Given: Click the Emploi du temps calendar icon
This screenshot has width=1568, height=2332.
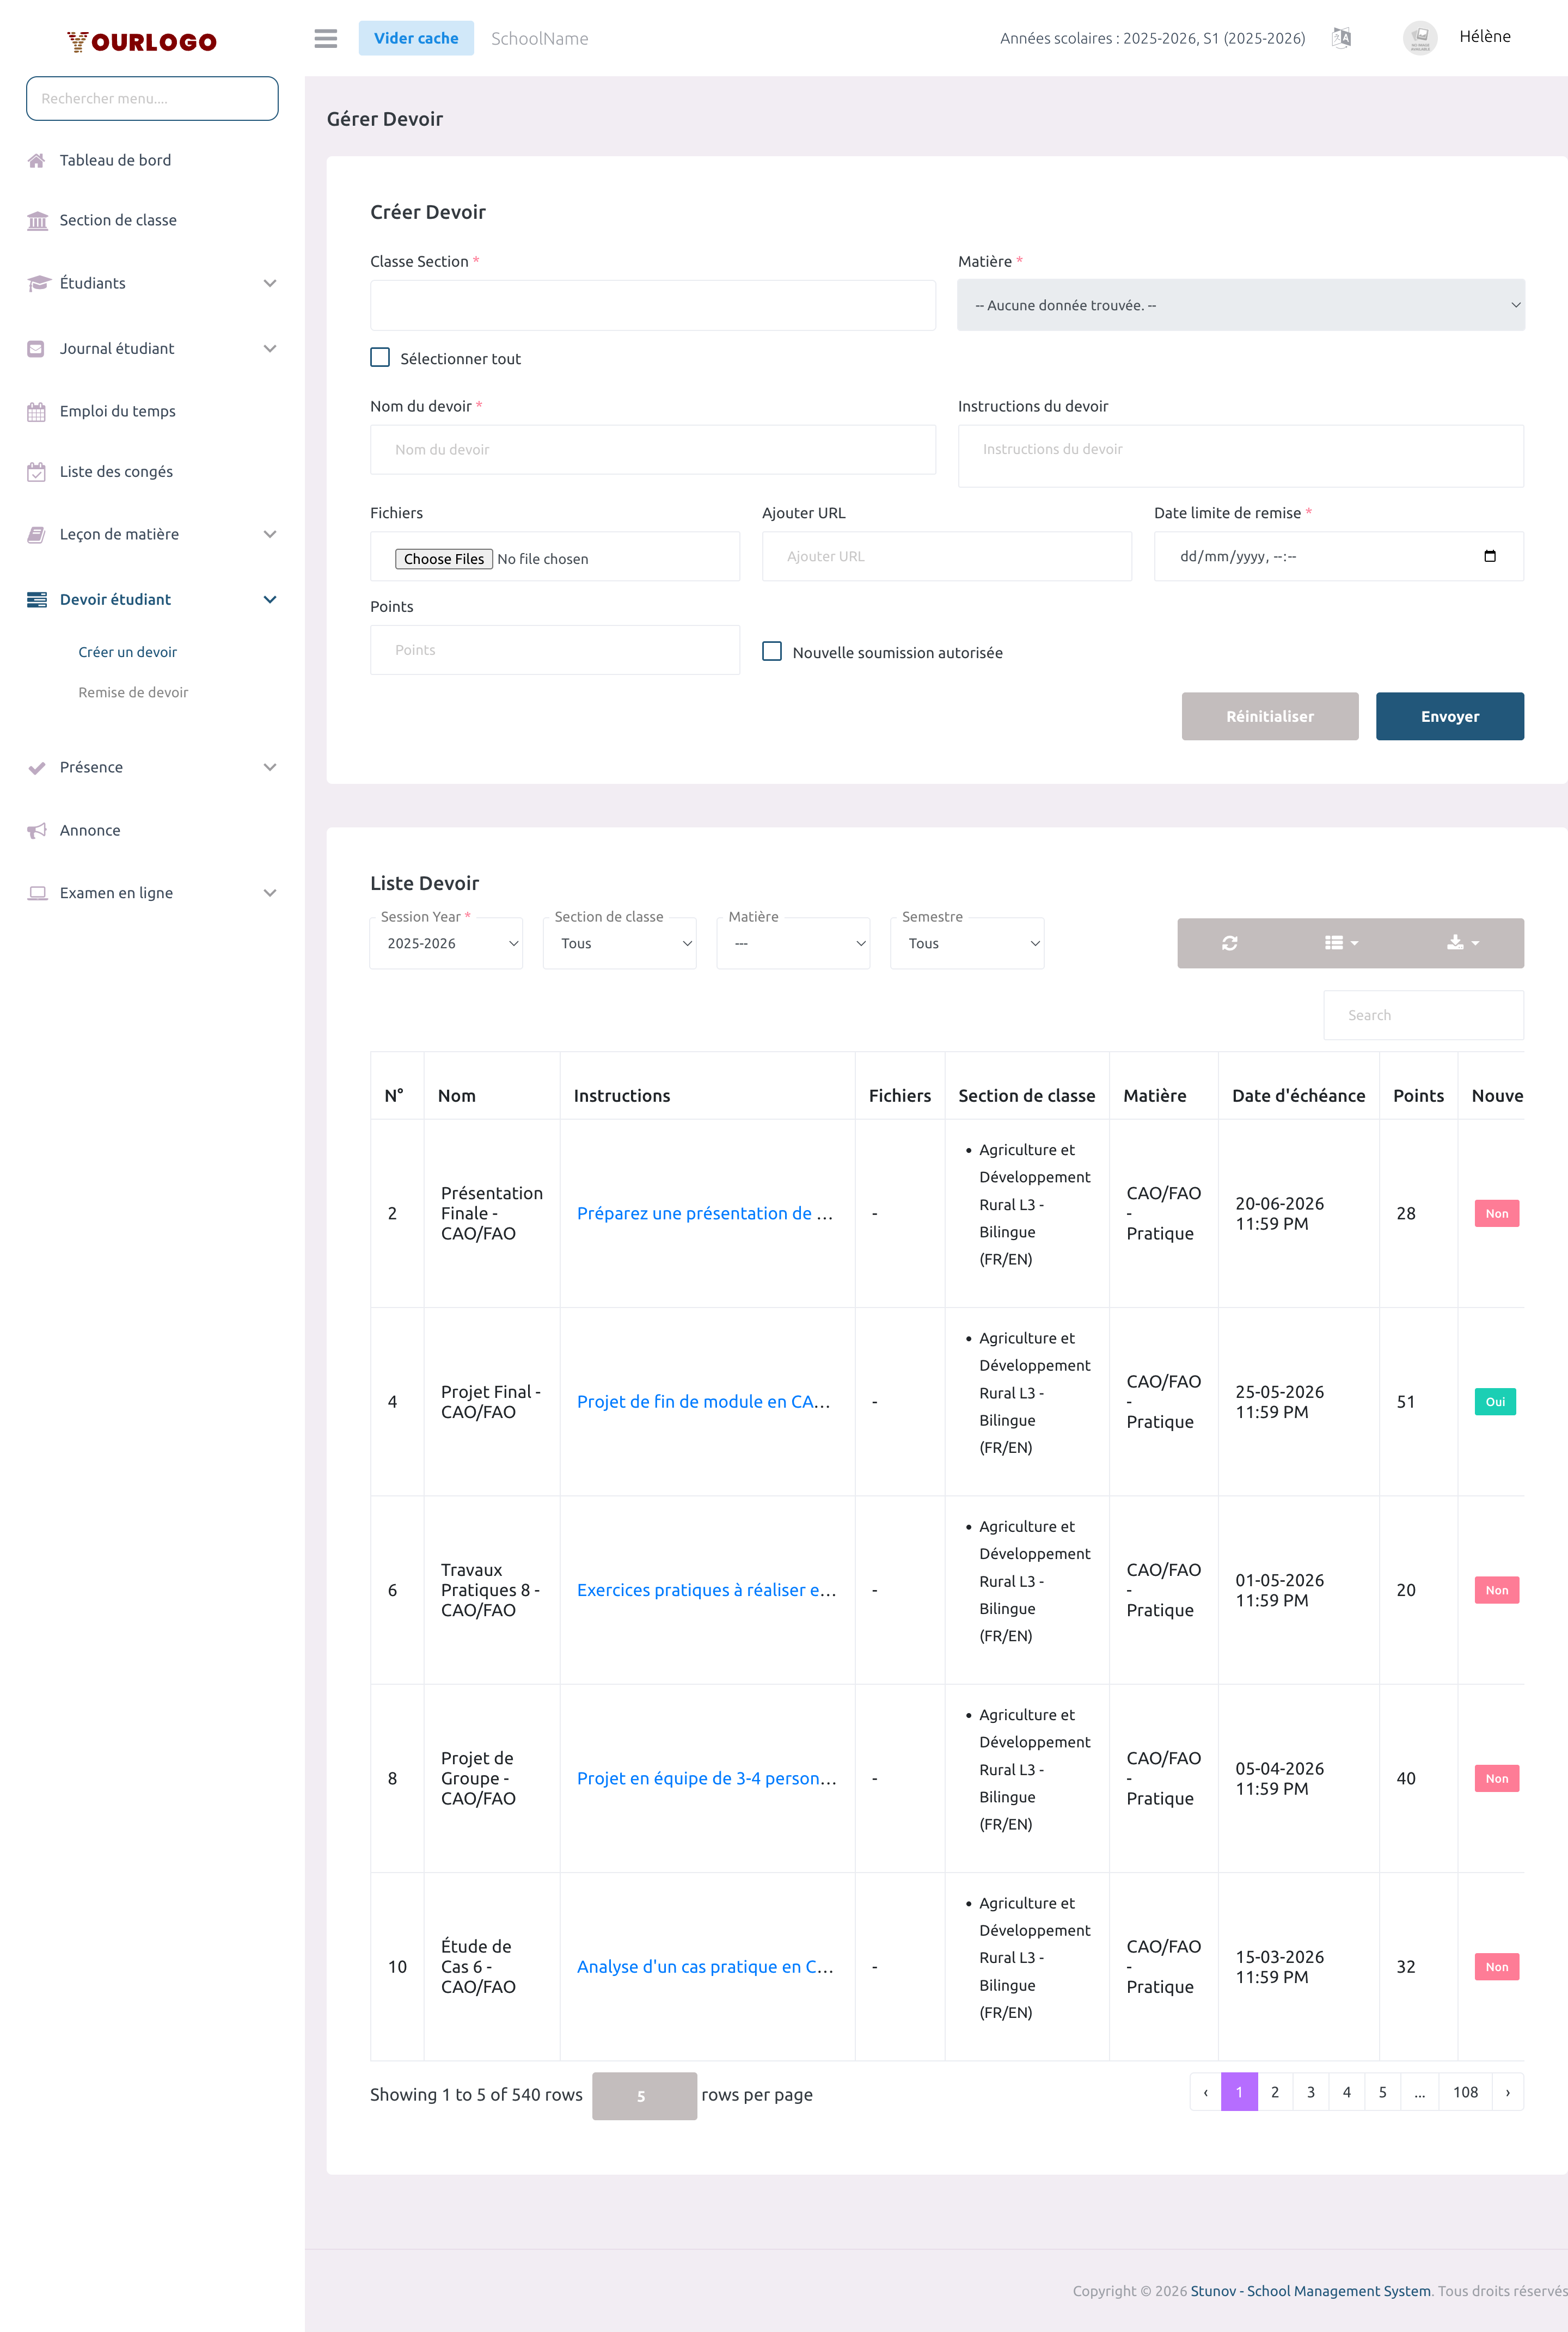Looking at the screenshot, I should pos(37,411).
